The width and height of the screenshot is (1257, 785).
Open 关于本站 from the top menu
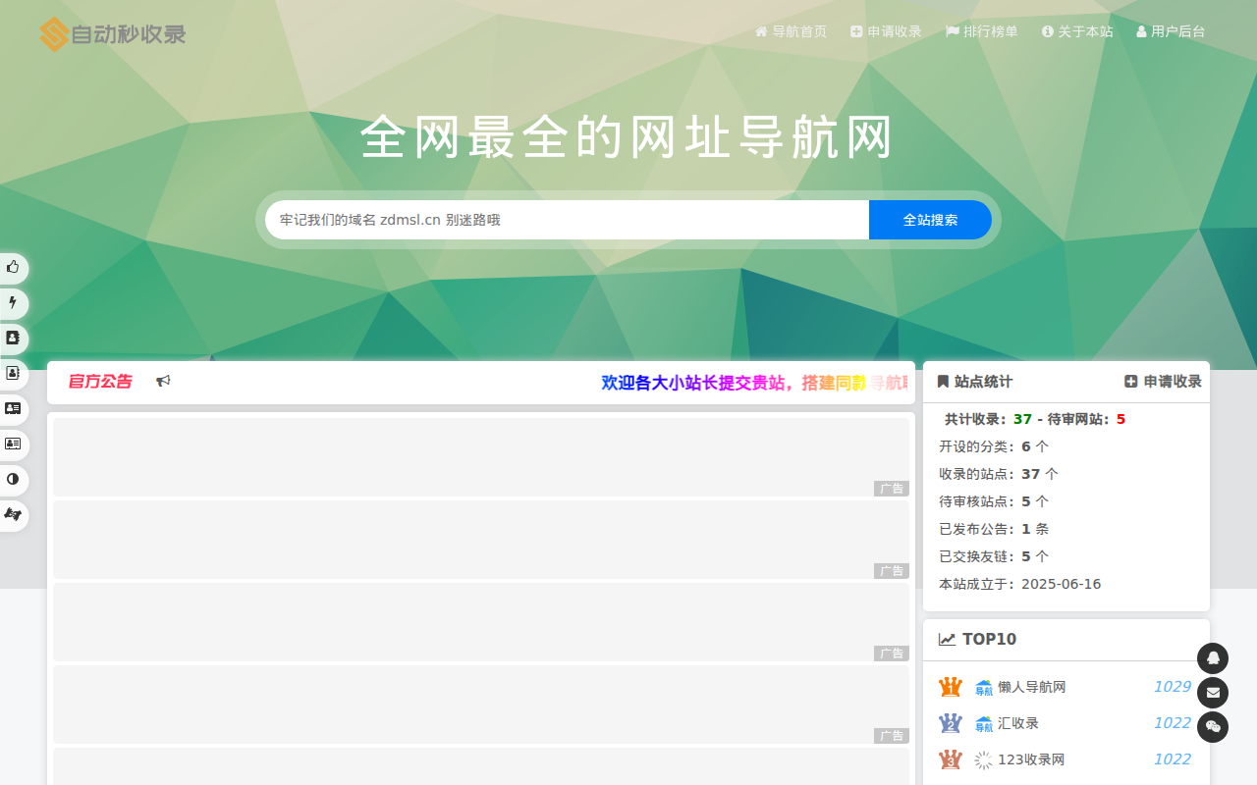[1077, 31]
